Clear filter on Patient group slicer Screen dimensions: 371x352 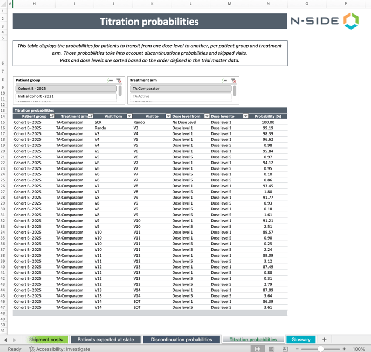[x=119, y=80]
